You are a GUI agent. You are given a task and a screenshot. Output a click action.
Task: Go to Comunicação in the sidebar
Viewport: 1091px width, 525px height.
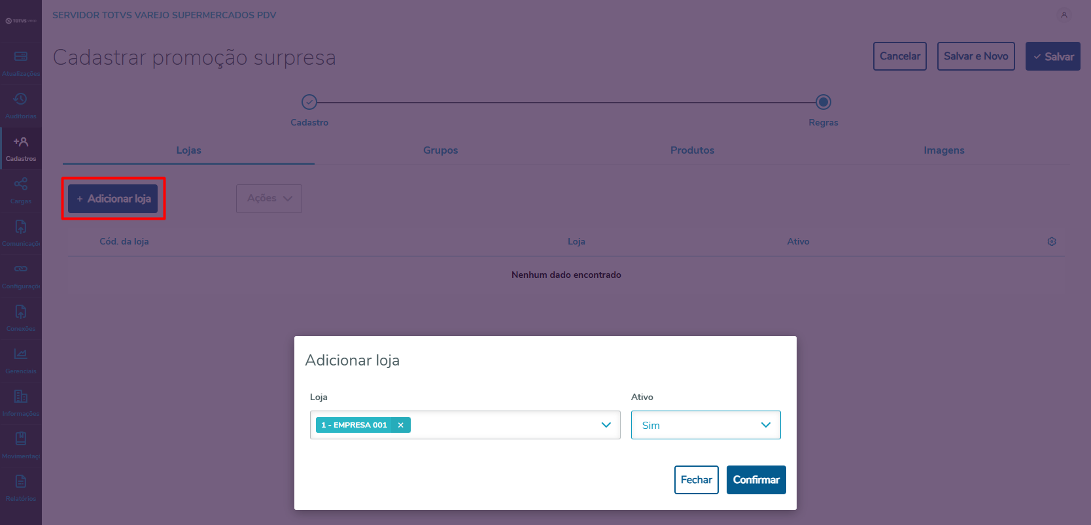(x=21, y=234)
